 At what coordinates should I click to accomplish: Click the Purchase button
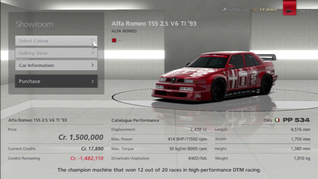coord(56,81)
